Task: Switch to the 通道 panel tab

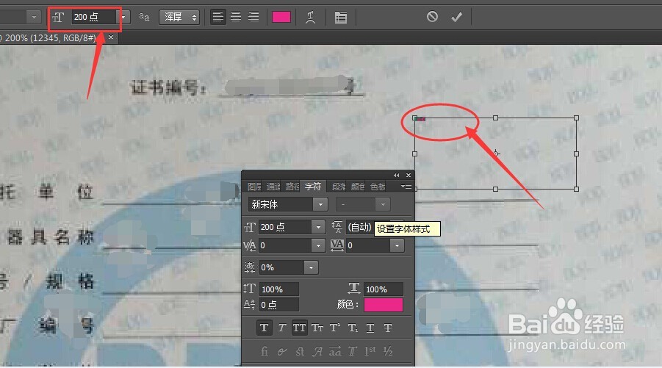Action: coord(273,187)
